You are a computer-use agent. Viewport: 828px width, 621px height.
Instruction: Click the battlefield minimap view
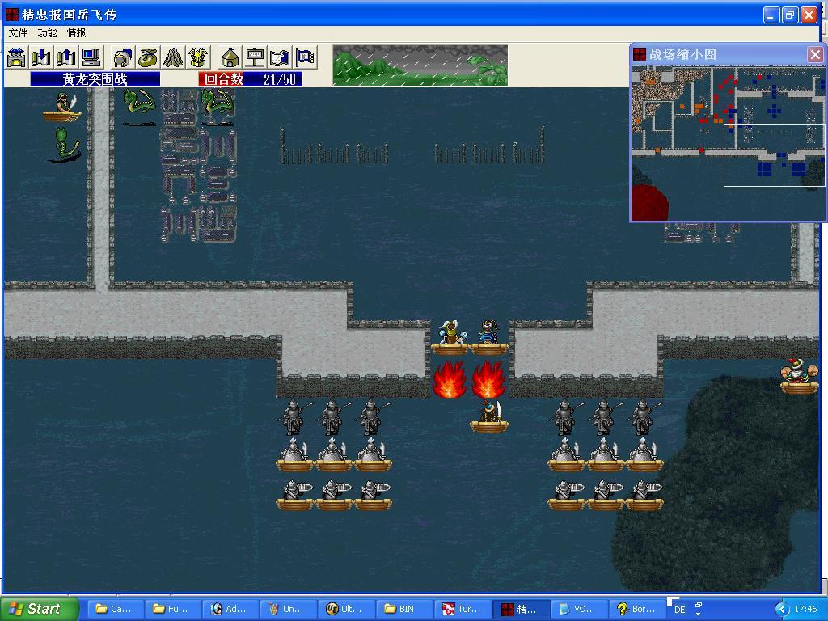(x=728, y=143)
